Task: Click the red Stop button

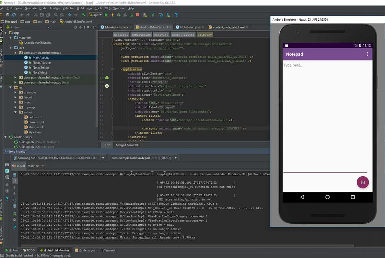Action: point(137,15)
